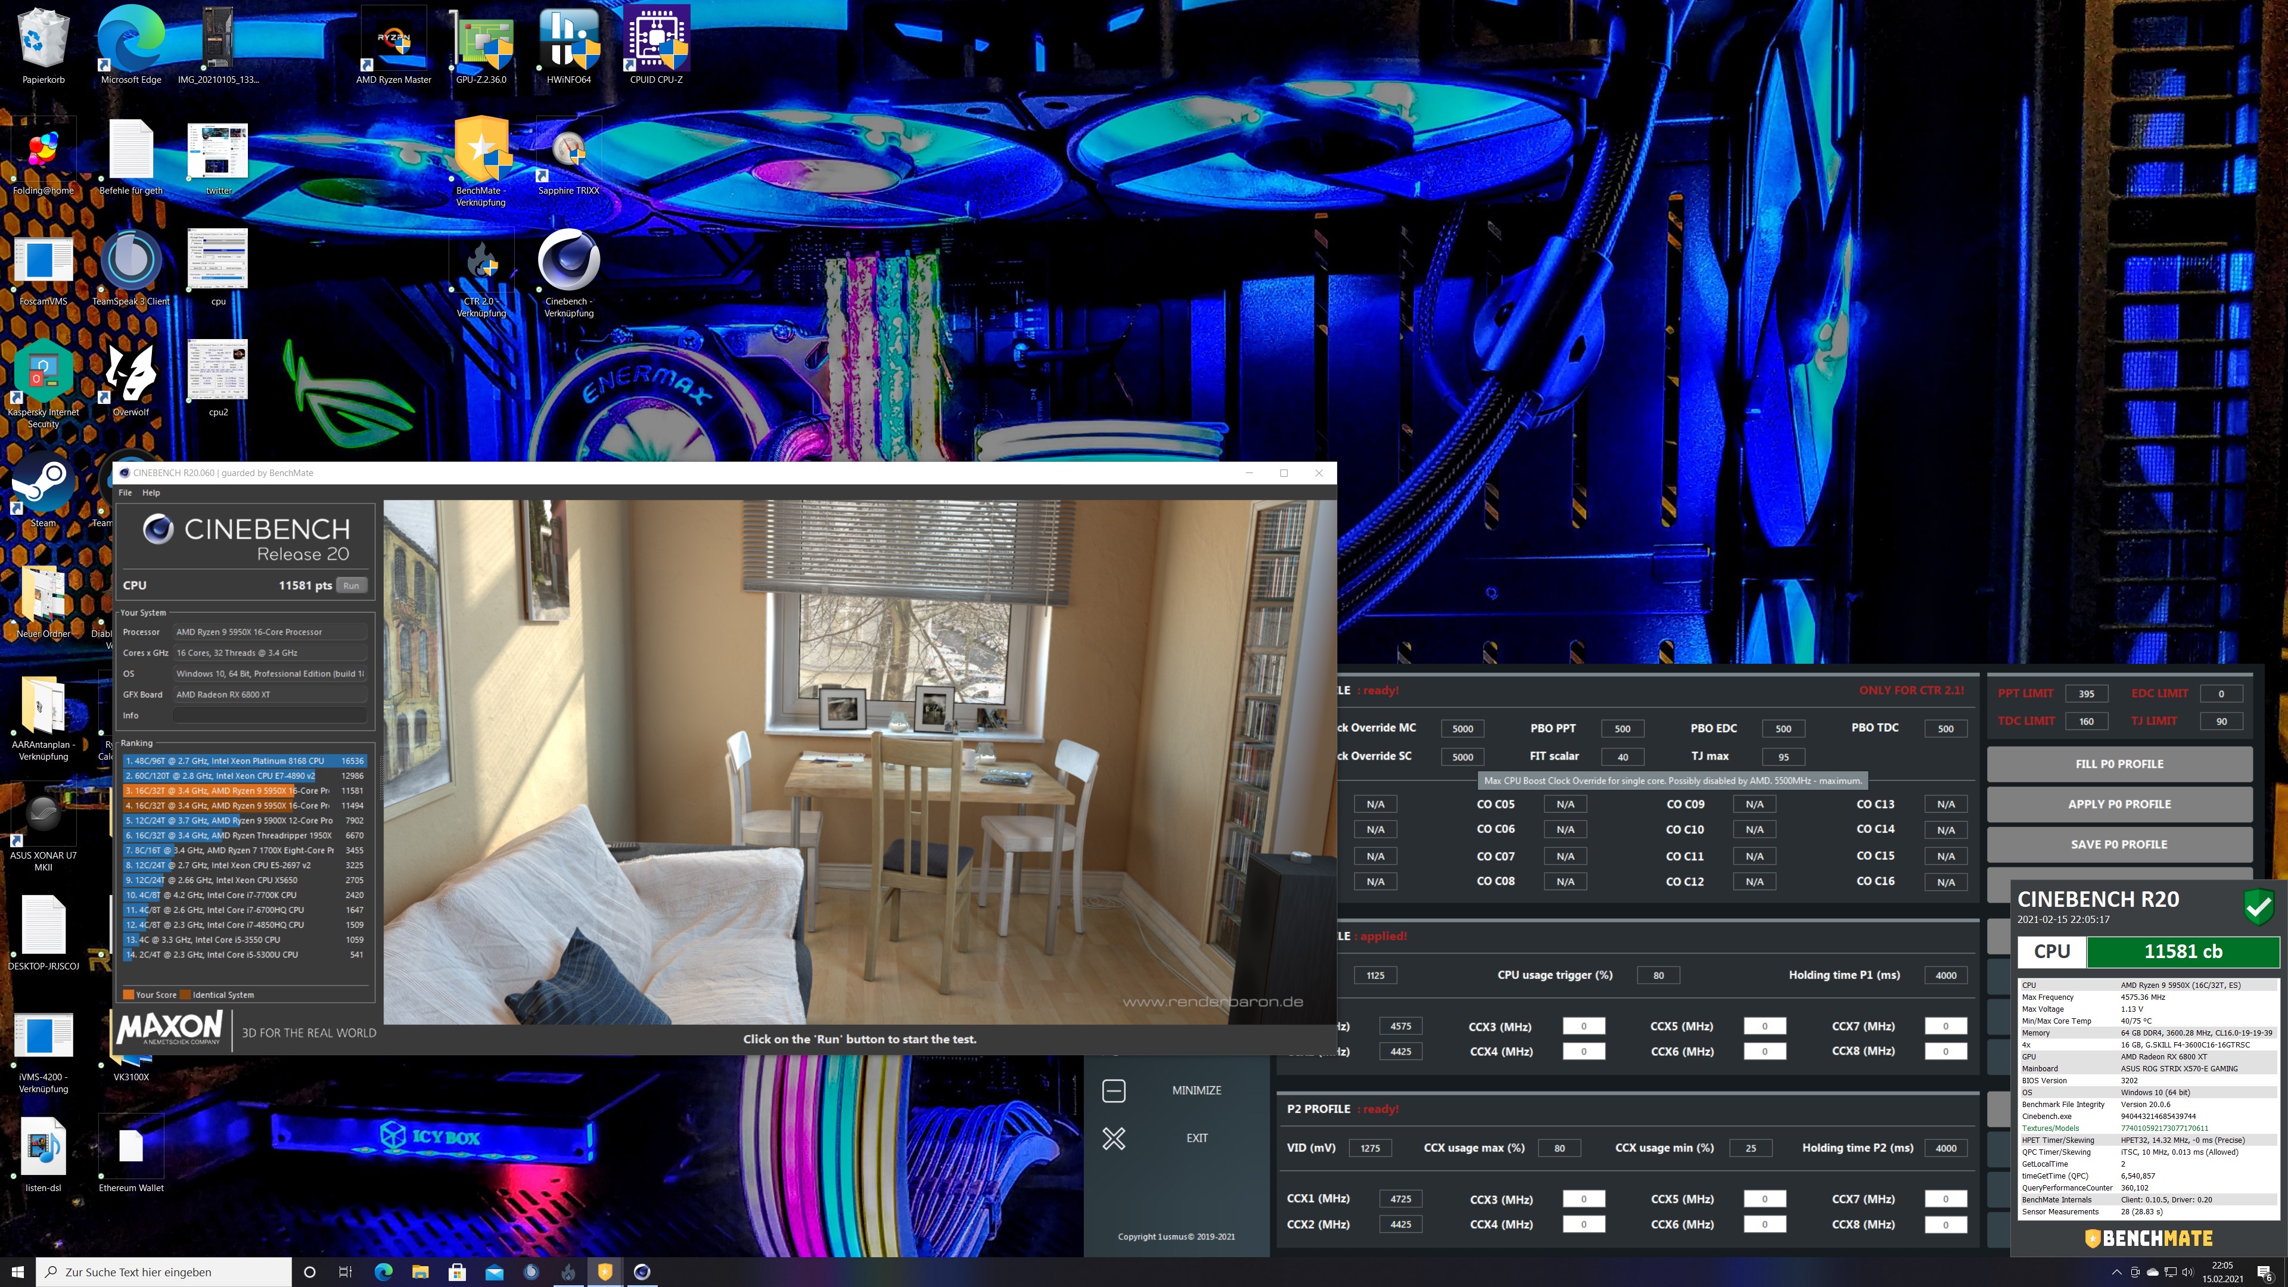Launch HWiNFO64 from the desktop
The width and height of the screenshot is (2288, 1287).
pos(568,45)
